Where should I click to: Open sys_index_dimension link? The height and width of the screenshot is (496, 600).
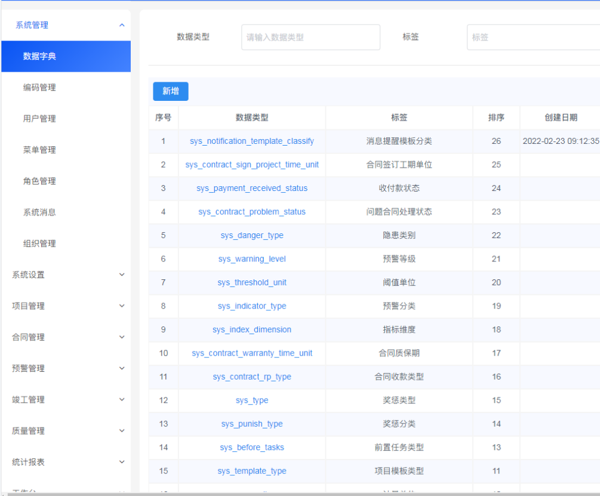pos(252,329)
